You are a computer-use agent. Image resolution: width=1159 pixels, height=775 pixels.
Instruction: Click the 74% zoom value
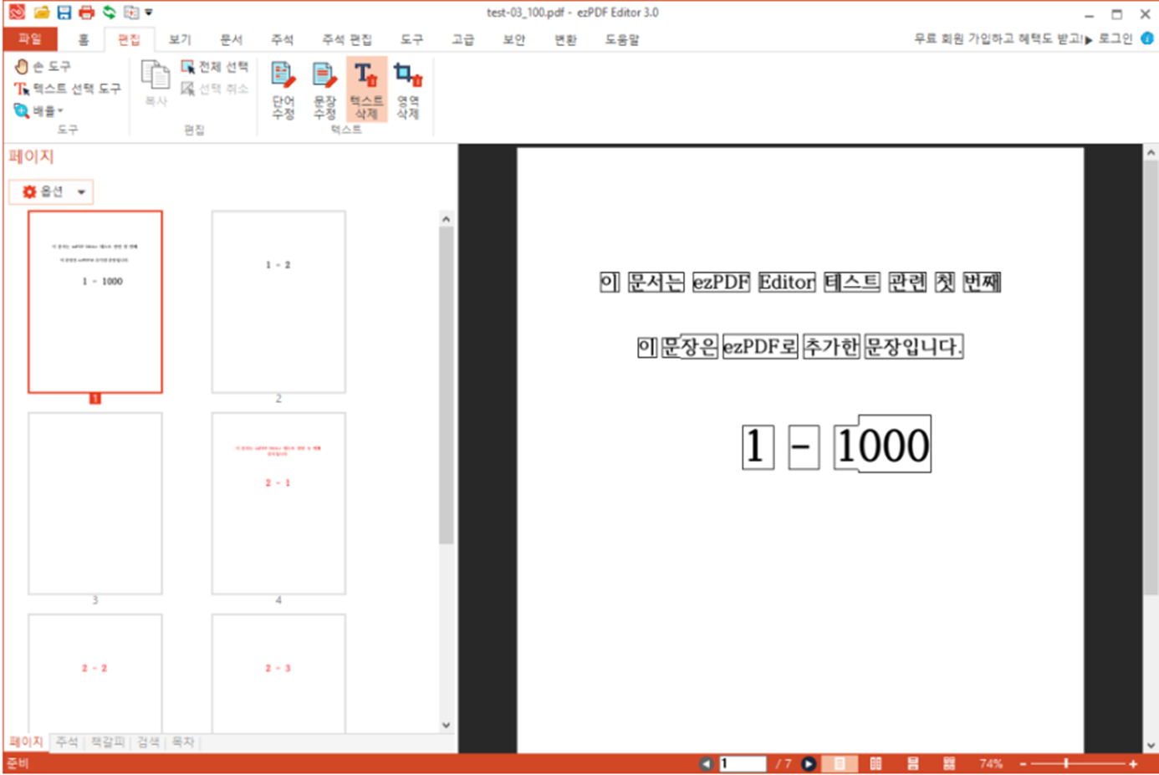[990, 763]
